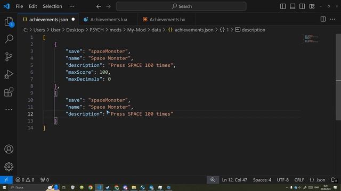Show additional views via activity bar ellipsis
Viewport: 341px width, 191px height.
click(9, 109)
